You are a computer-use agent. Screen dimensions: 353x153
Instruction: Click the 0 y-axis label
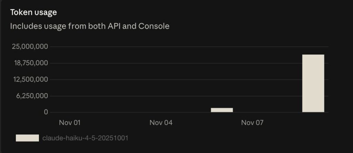pos(46,112)
